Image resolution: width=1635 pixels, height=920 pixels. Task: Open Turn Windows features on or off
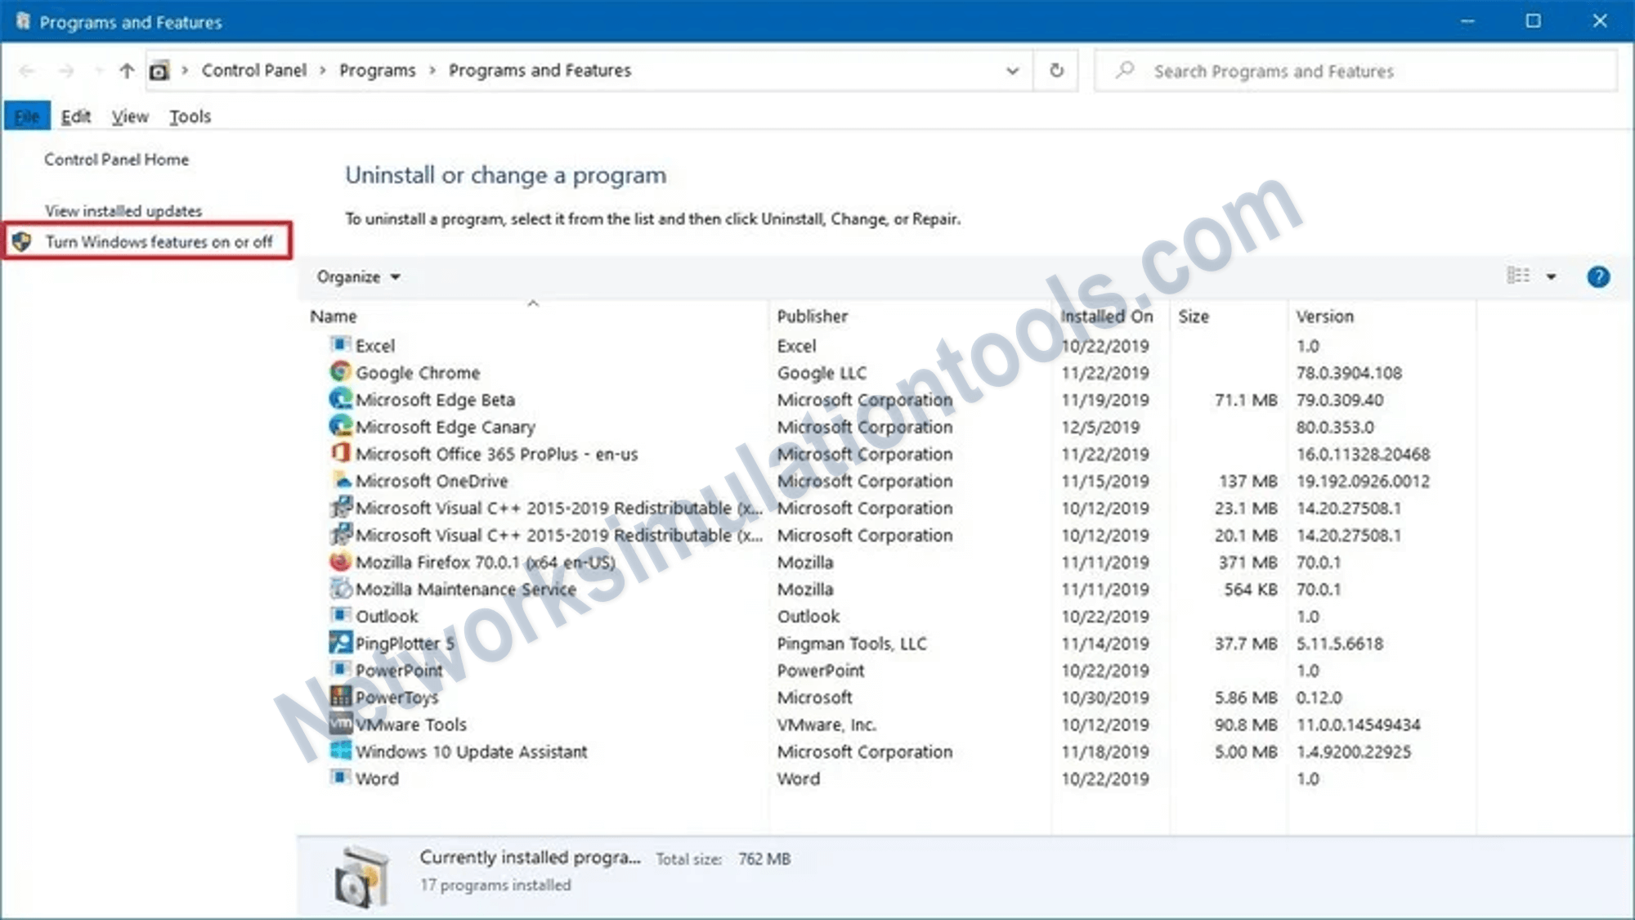pyautogui.click(x=159, y=242)
